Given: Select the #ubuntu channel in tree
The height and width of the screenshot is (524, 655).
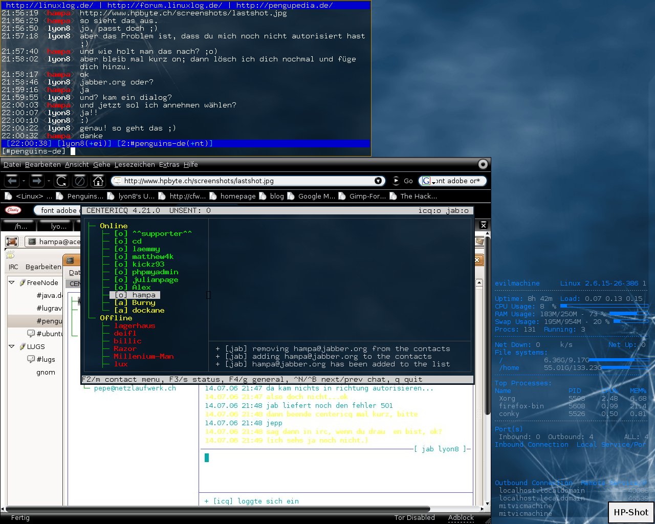Looking at the screenshot, I should point(50,334).
